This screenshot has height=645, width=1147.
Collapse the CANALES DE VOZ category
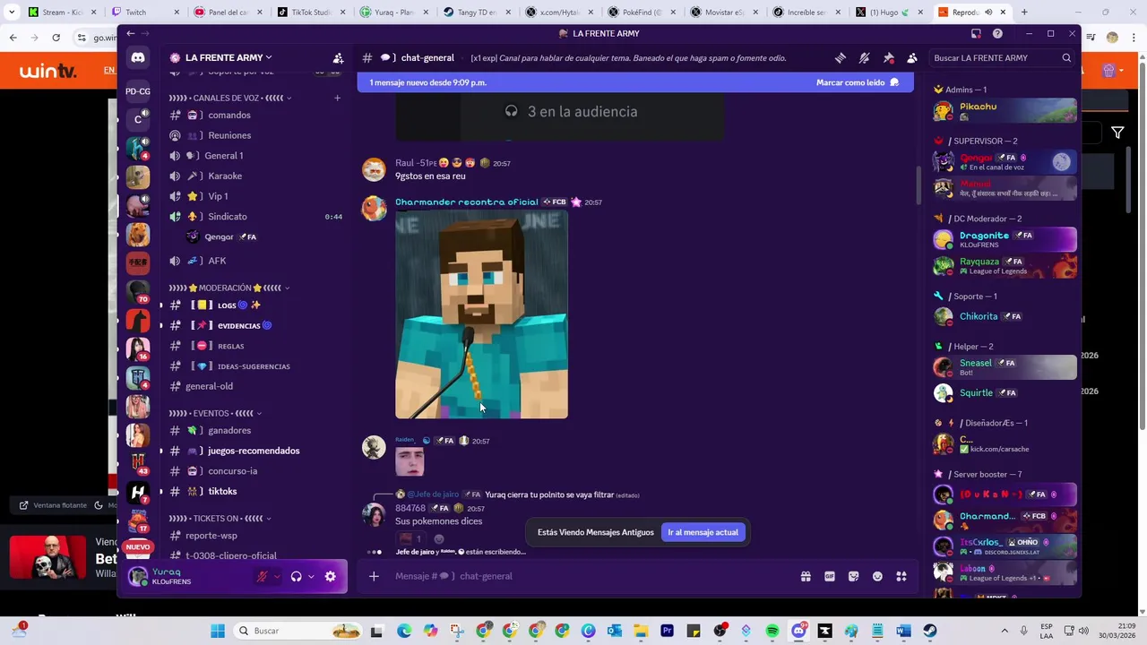(230, 98)
